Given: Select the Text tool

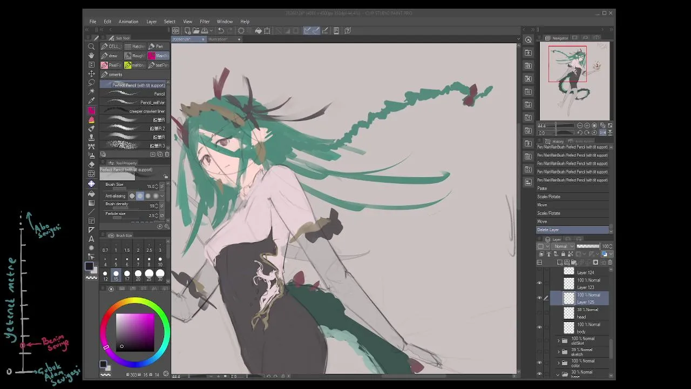Looking at the screenshot, I should click(x=91, y=239).
